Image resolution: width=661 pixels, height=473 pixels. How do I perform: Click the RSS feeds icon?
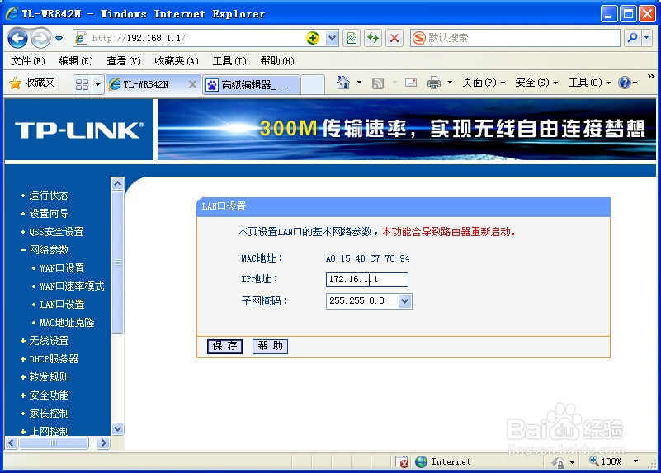click(378, 83)
